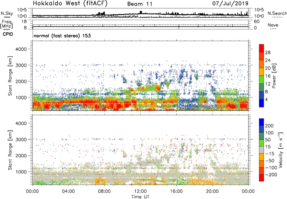The width and height of the screenshot is (287, 199).
Task: Click the 'N.Sky' legend label
Action: [x=7, y=13]
